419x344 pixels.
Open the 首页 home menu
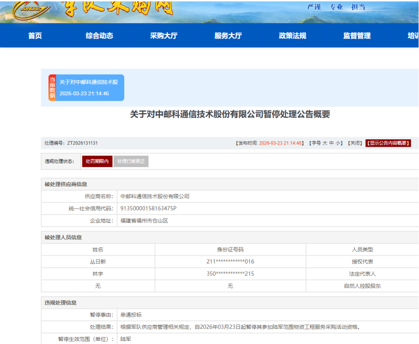click(x=35, y=36)
